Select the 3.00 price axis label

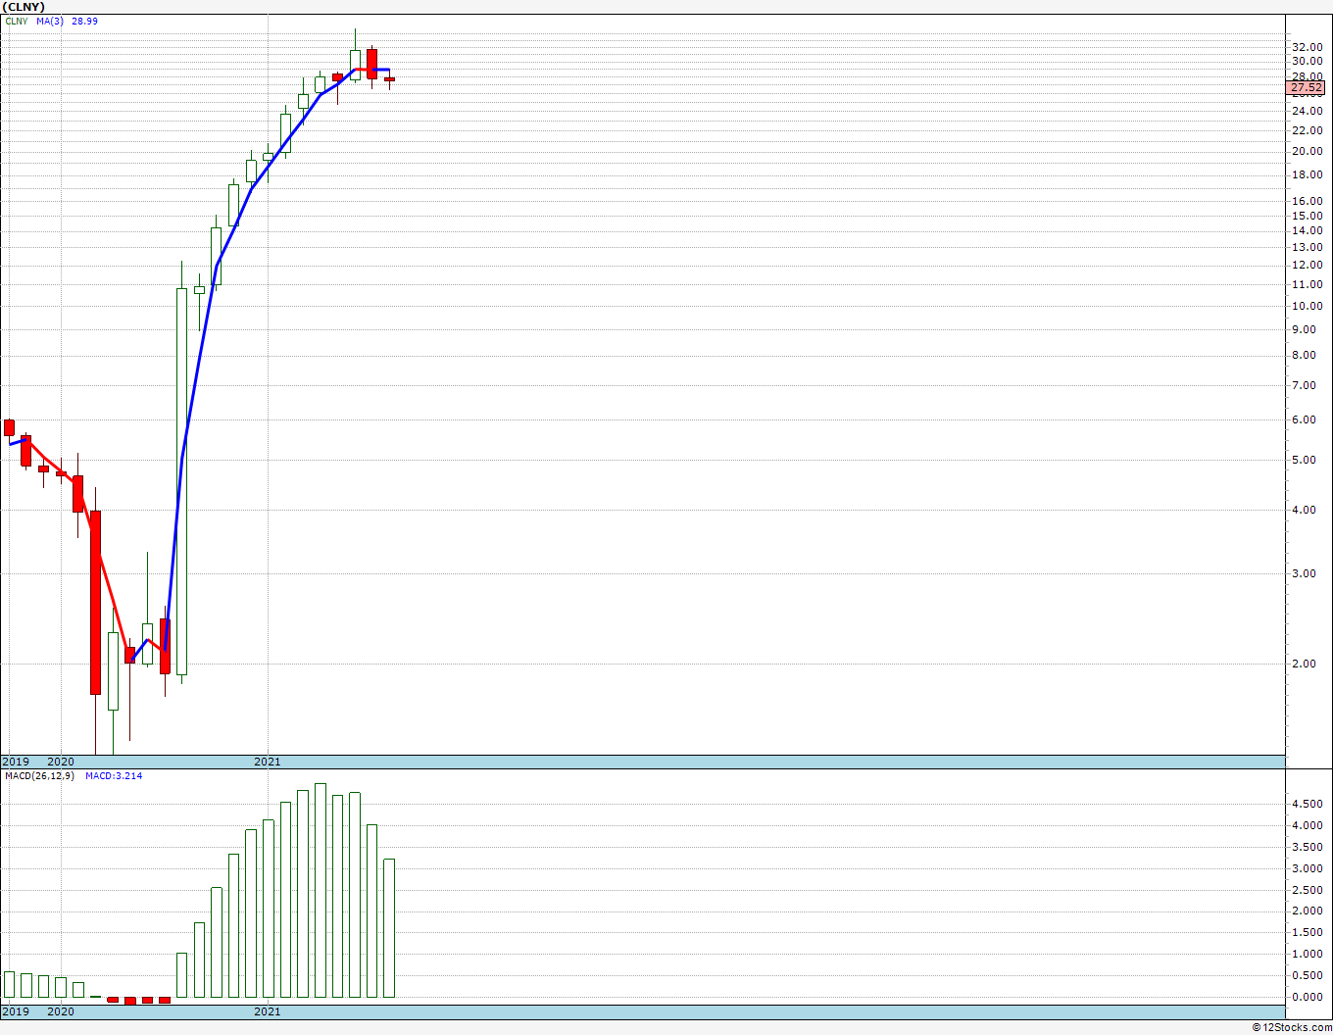pyautogui.click(x=1305, y=574)
